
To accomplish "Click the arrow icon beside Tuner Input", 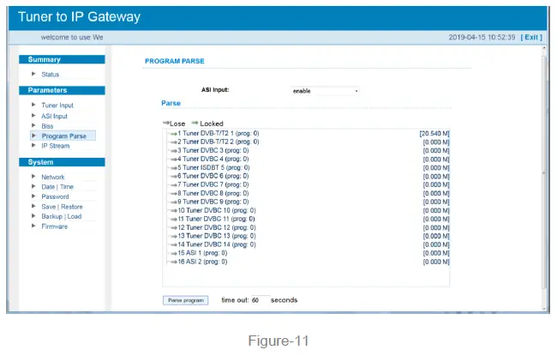I will point(33,105).
